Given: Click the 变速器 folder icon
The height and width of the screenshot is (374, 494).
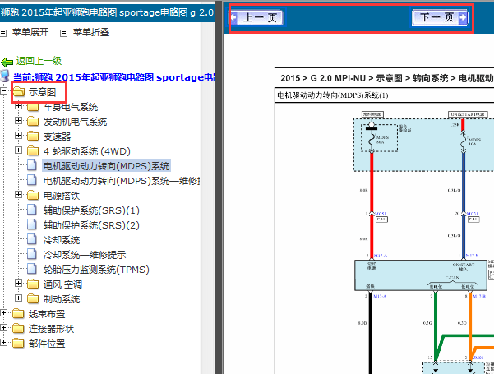Looking at the screenshot, I should click(x=33, y=136).
